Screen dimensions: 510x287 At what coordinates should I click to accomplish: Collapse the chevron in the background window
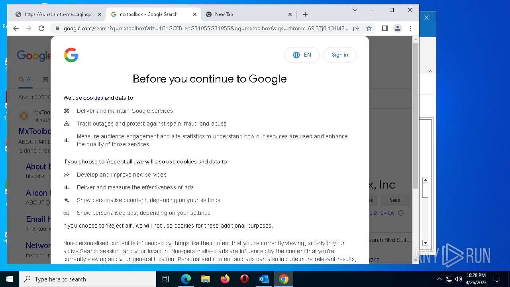[x=430, y=71]
